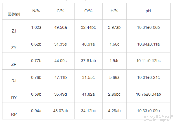Viewport: 175px width, 123px height.
Task: Click the 40.91a value cell
Action: (x=89, y=44)
